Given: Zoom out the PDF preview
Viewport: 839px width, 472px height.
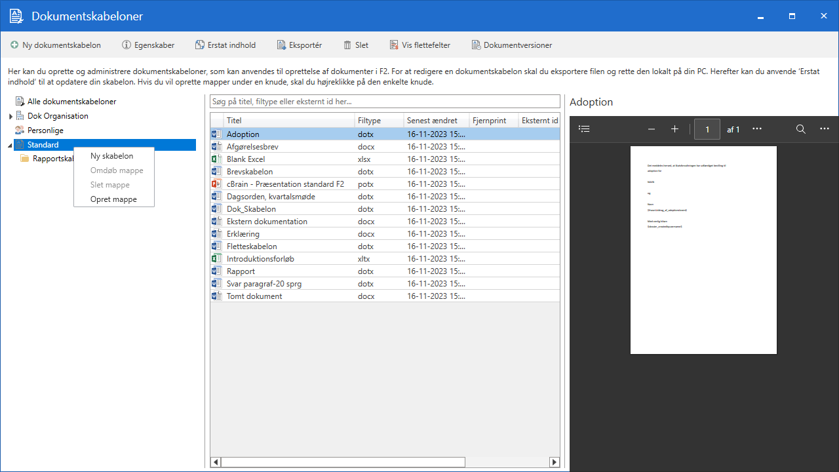Looking at the screenshot, I should point(652,129).
